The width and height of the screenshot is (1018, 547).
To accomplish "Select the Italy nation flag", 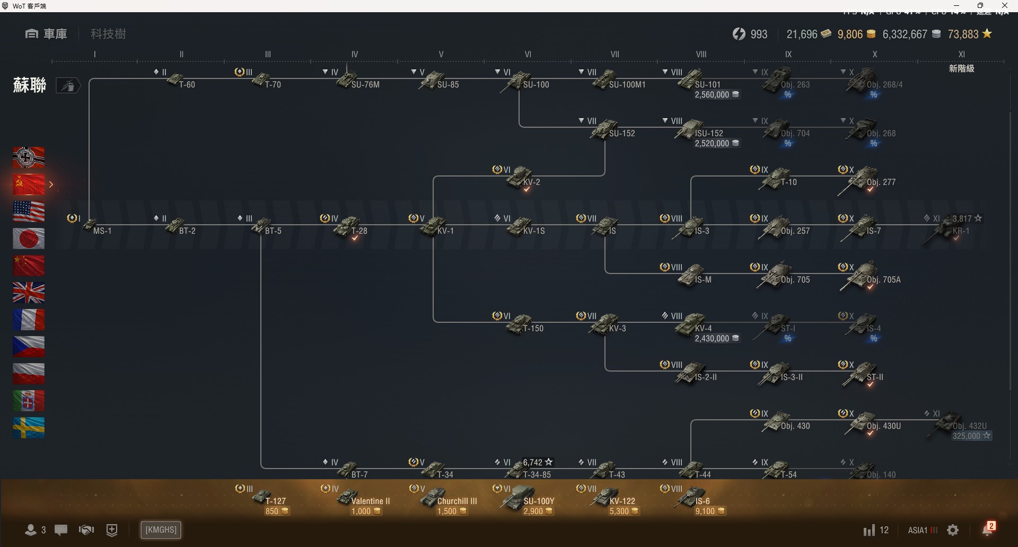I will (29, 401).
